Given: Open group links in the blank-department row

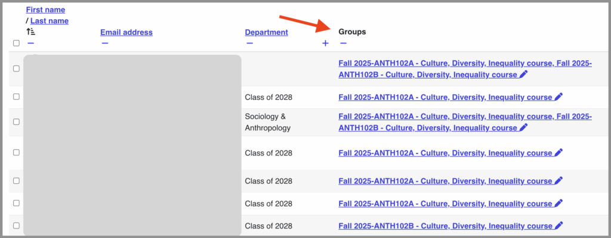Looking at the screenshot, I should pyautogui.click(x=465, y=69).
